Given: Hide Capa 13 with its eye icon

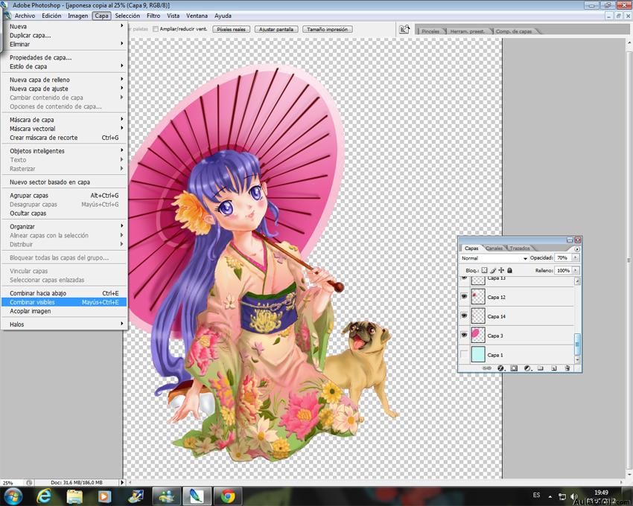Looking at the screenshot, I should point(464,278).
